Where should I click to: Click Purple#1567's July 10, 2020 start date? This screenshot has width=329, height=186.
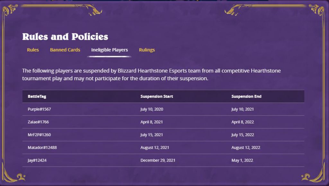pyautogui.click(x=151, y=109)
